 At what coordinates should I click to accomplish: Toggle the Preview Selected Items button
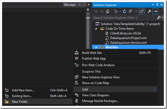(x=155, y=11)
